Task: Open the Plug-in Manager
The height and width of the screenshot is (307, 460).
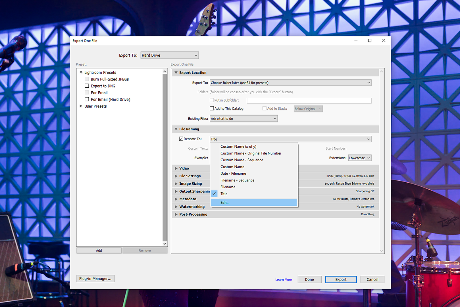Action: click(x=95, y=279)
